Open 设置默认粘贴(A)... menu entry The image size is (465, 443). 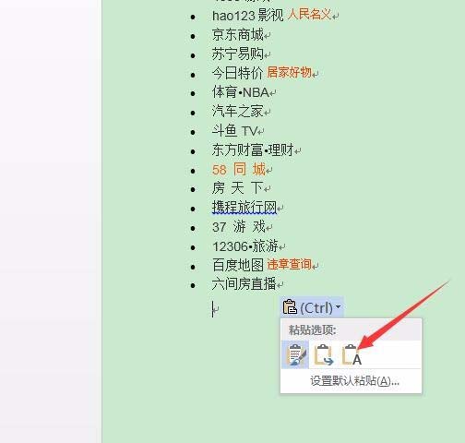tap(354, 381)
